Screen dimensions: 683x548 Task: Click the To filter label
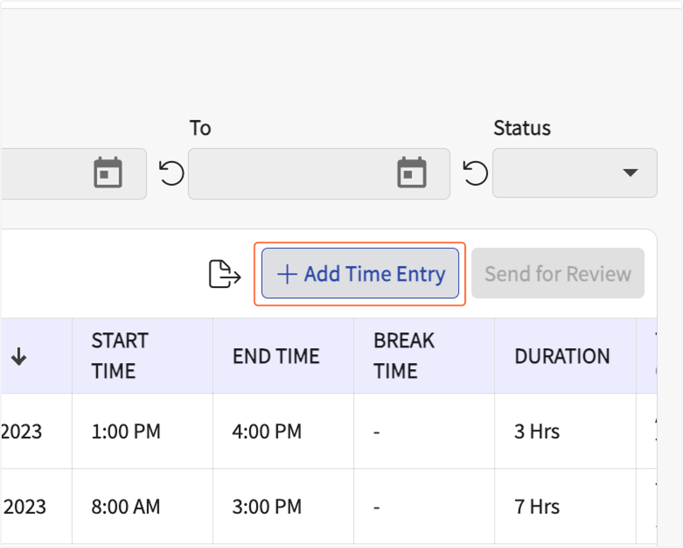tap(200, 128)
